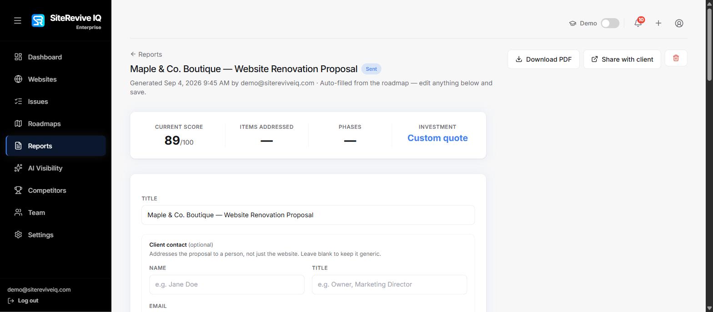Click the Settings gear icon
The height and width of the screenshot is (312, 713).
(18, 234)
